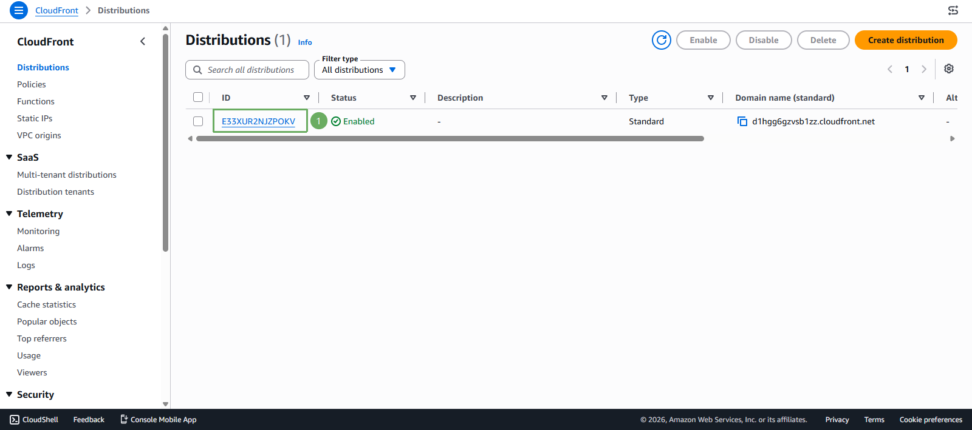Open the CloudShell icon in footer
The width and height of the screenshot is (972, 430).
pyautogui.click(x=15, y=420)
